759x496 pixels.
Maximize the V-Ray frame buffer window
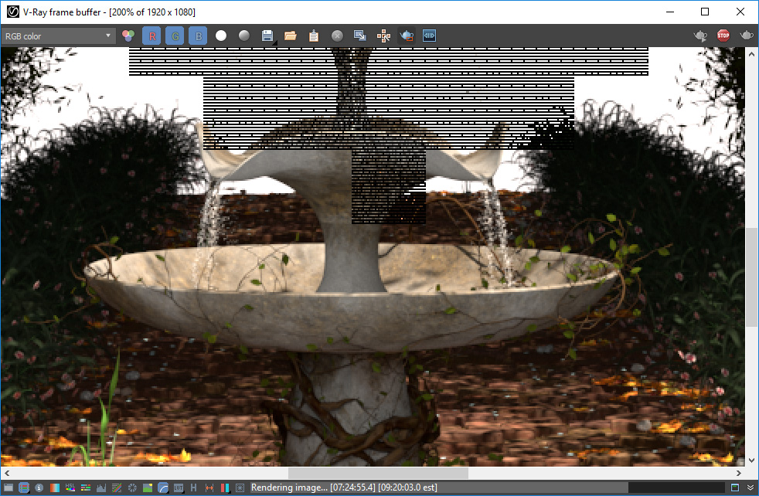point(705,12)
